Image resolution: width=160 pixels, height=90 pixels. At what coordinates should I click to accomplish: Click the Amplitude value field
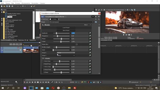pyautogui.click(x=80, y=33)
